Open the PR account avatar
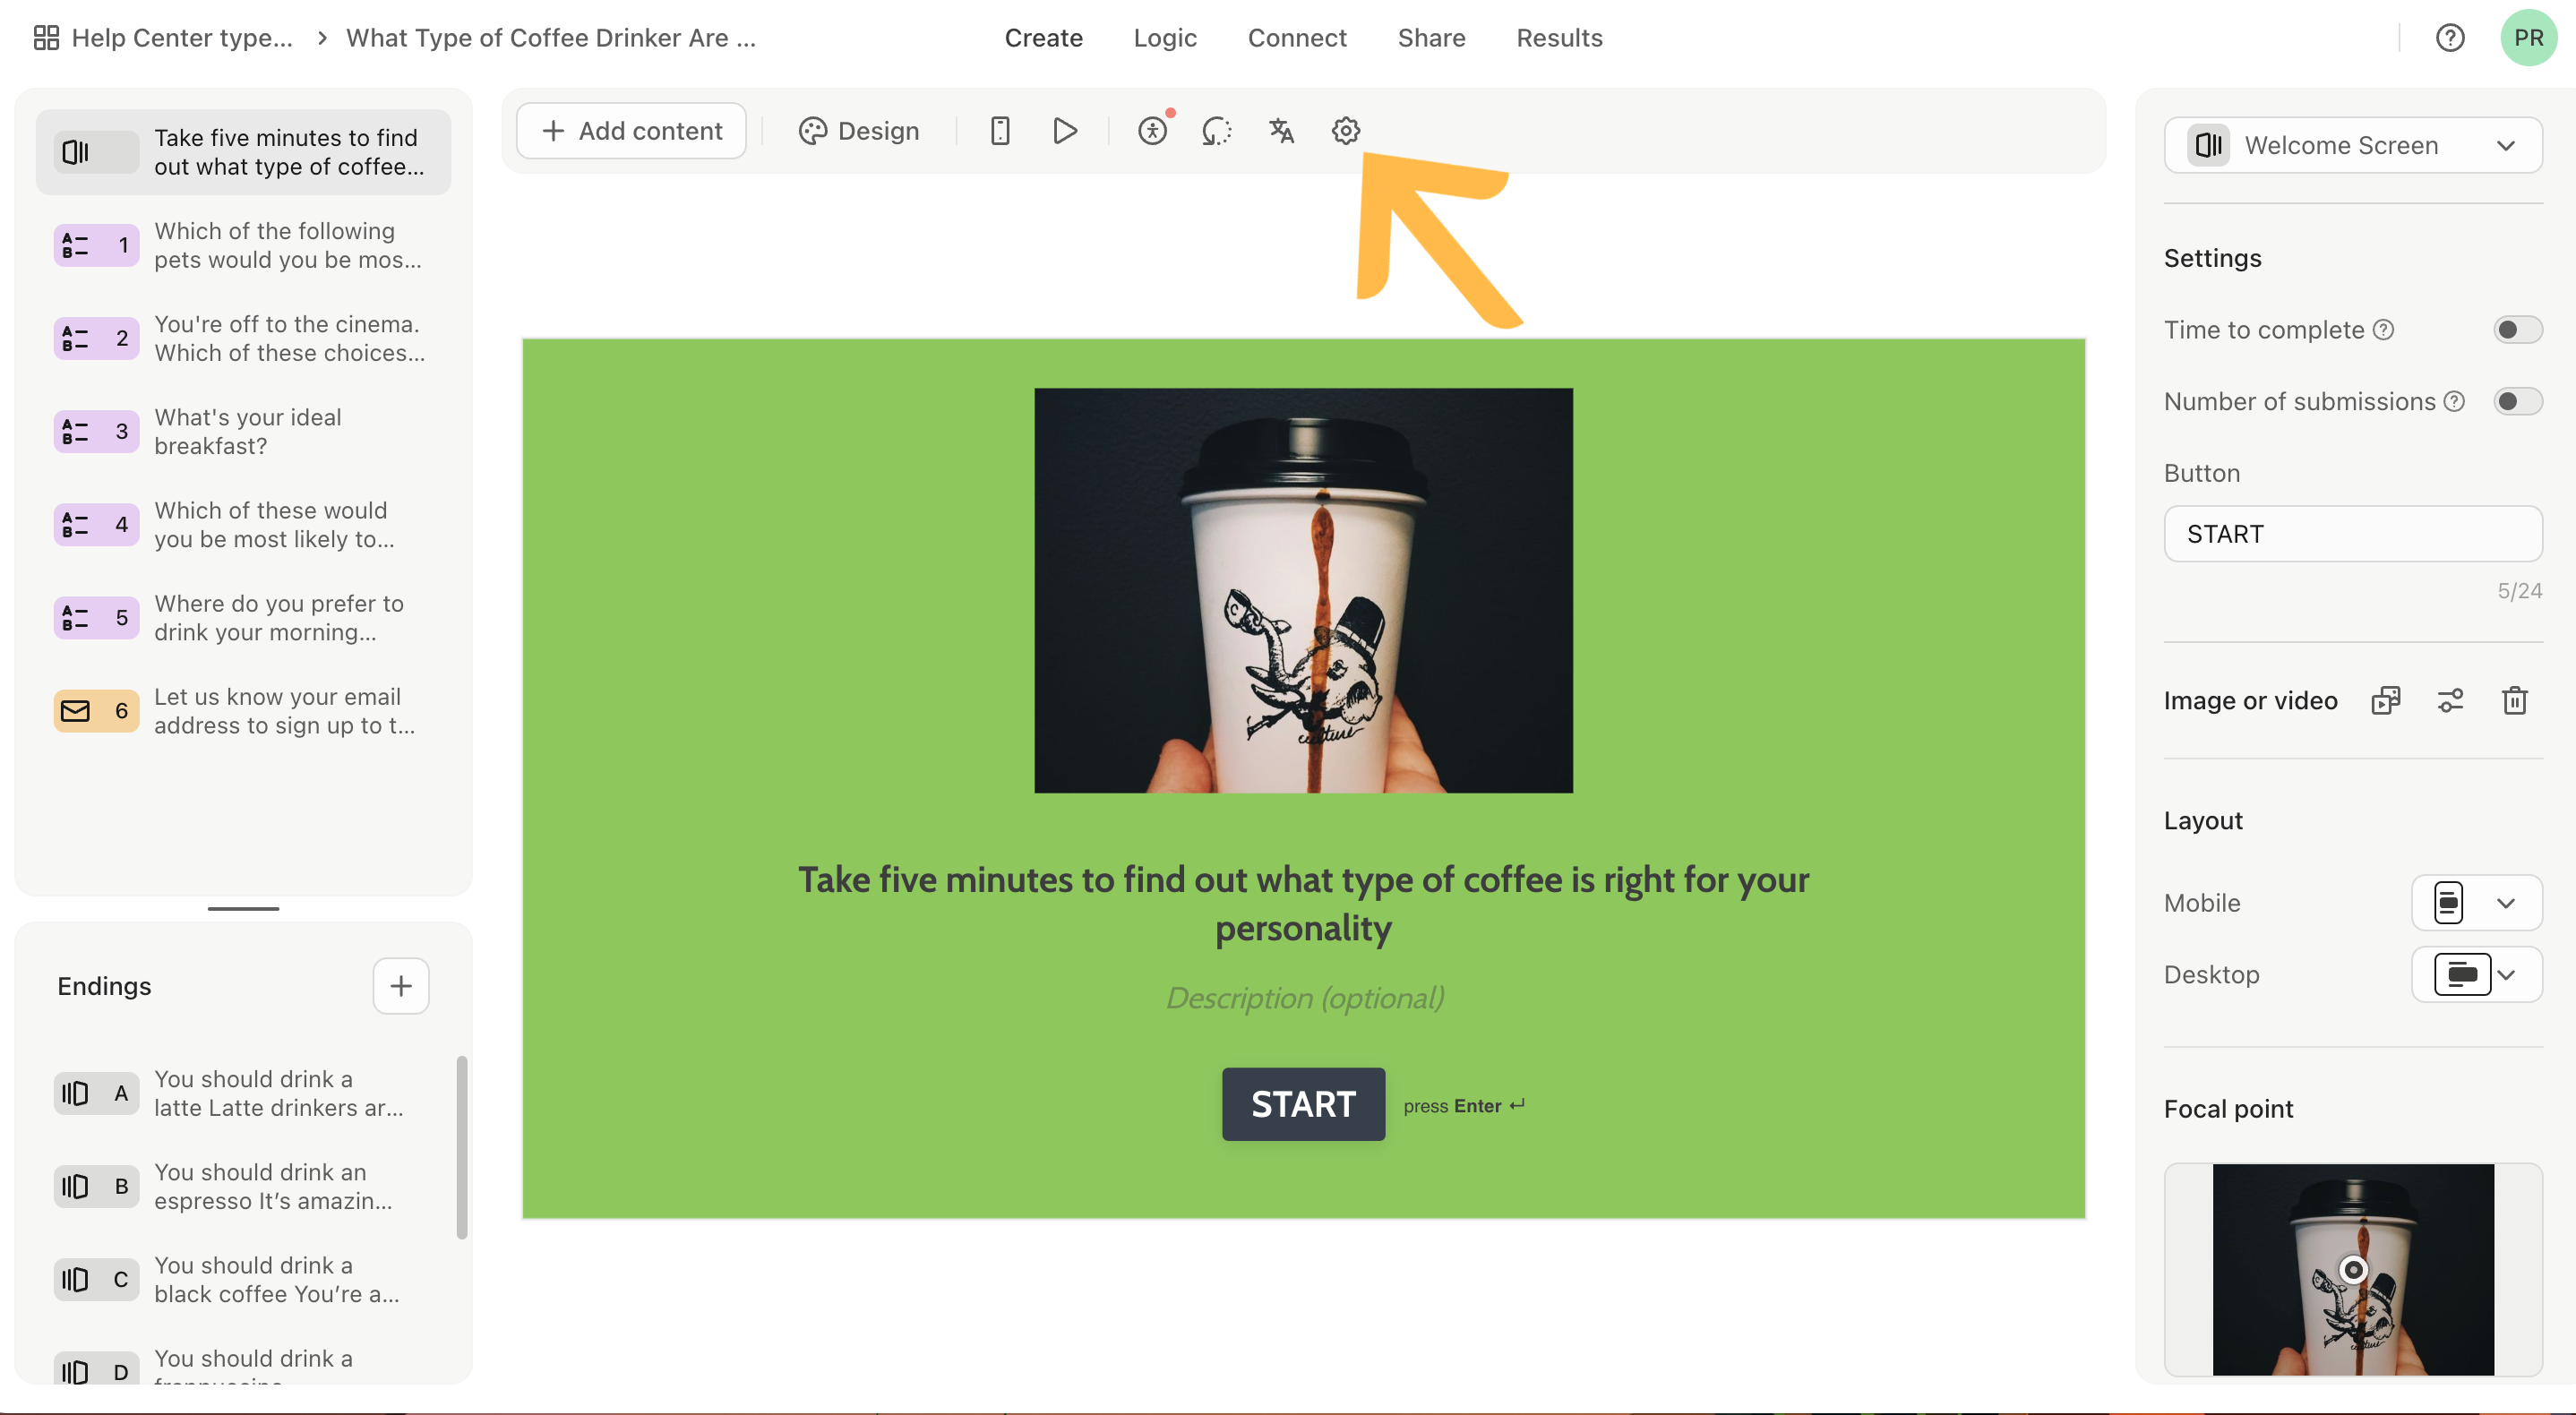The height and width of the screenshot is (1415, 2576). pyautogui.click(x=2529, y=38)
